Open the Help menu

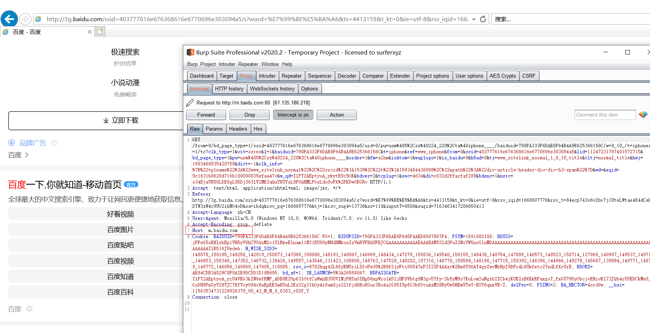287,64
